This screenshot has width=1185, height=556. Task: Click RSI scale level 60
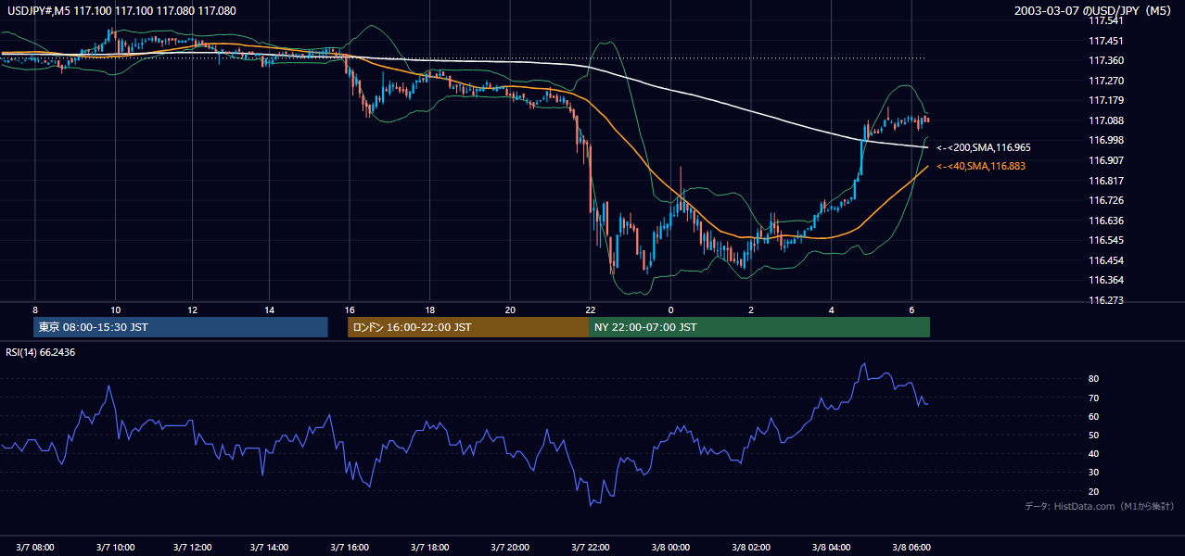pos(1094,416)
